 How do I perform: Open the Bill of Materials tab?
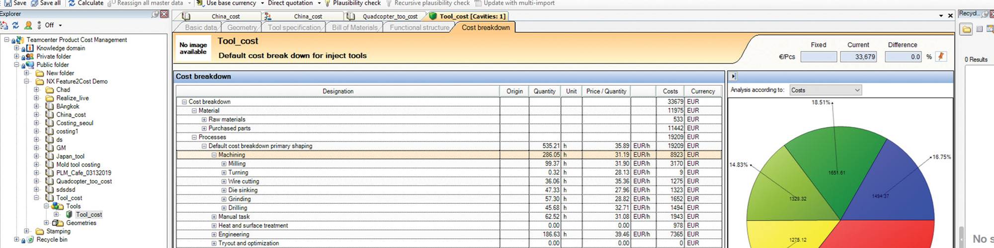click(x=355, y=28)
